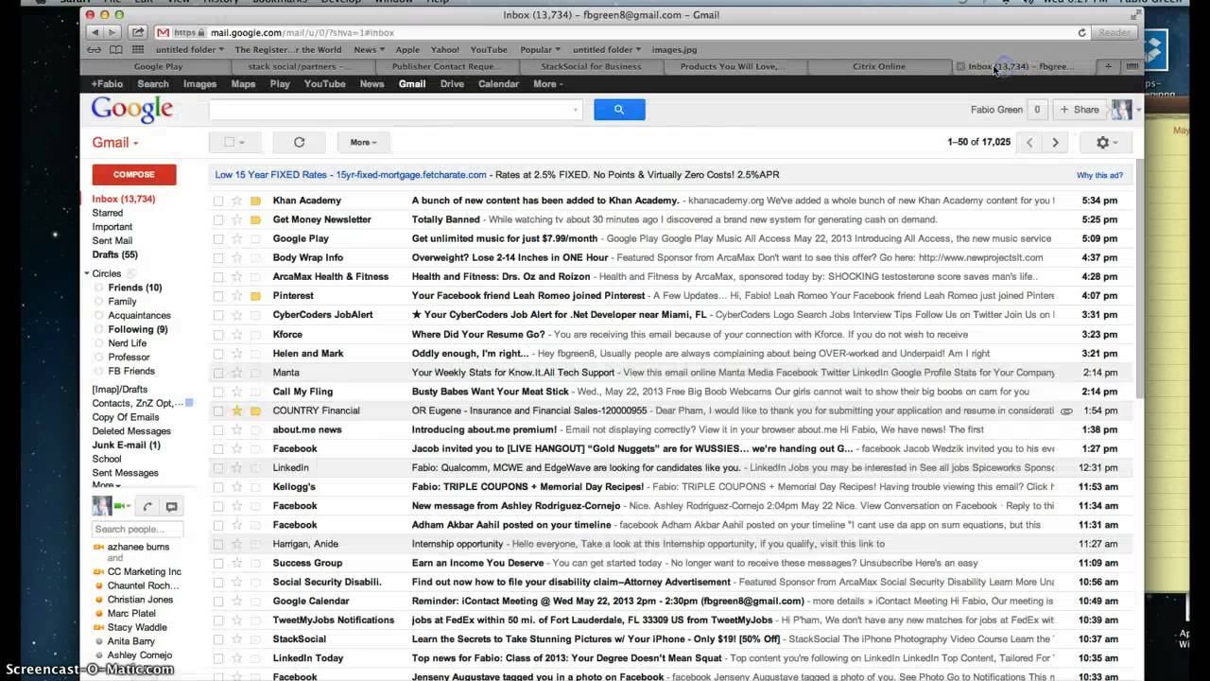Image resolution: width=1210 pixels, height=681 pixels.
Task: Open More dropdown in Google black bar
Action: pyautogui.click(x=548, y=83)
